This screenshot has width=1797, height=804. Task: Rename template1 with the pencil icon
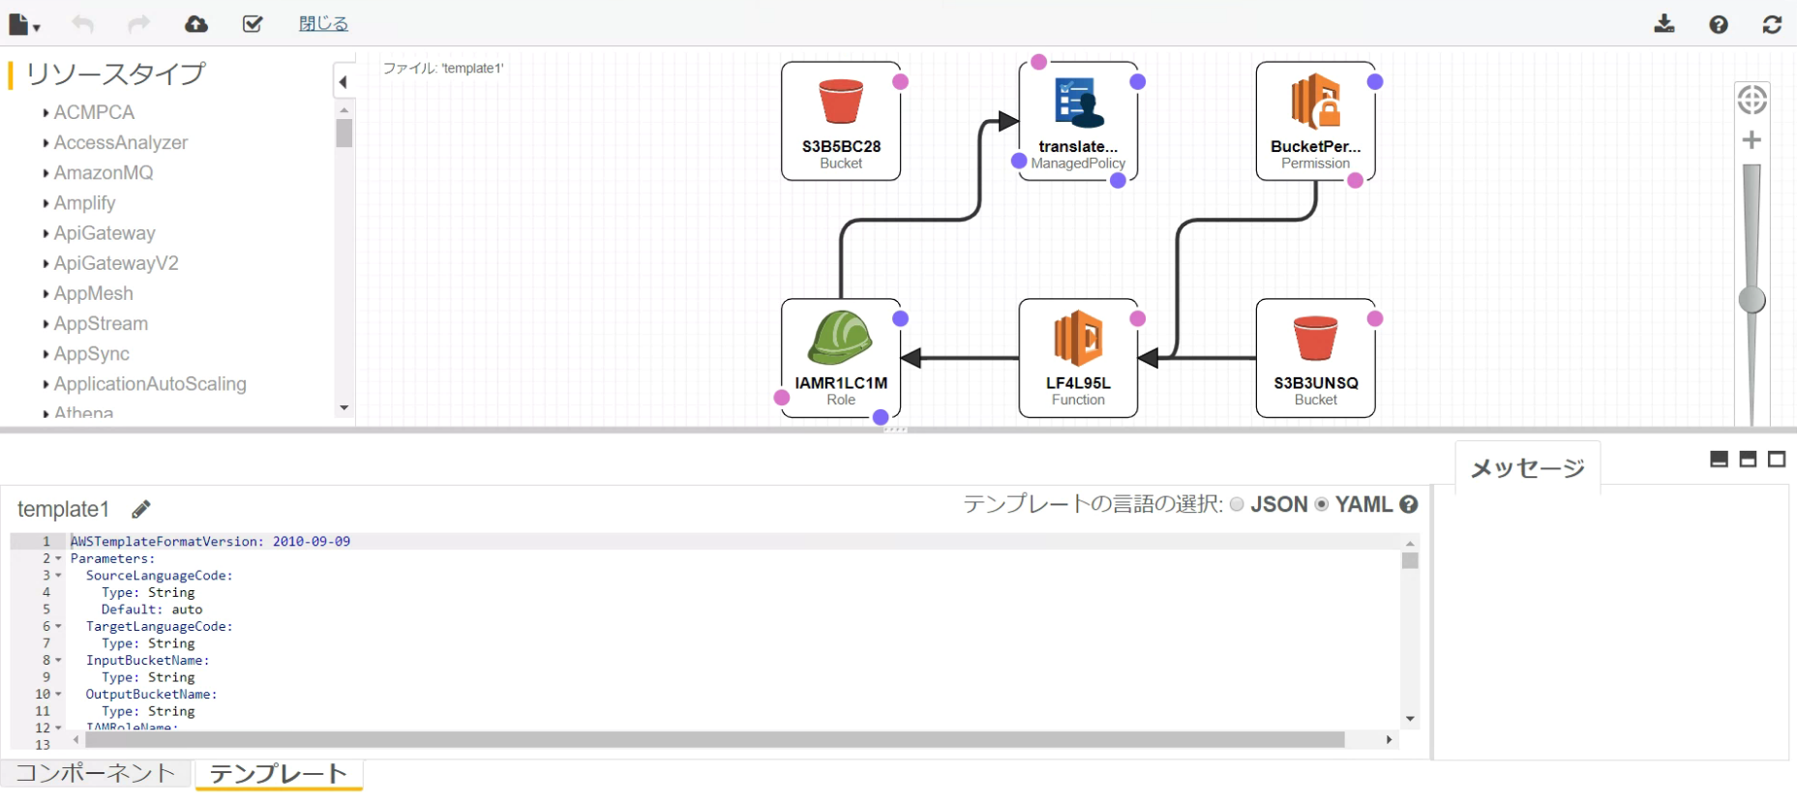tap(141, 509)
